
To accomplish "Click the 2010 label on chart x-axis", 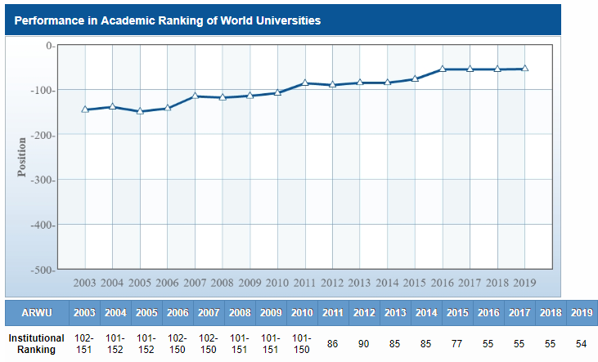I will (x=277, y=283).
